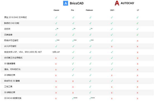Image resolution: width=154 pixels, height=102 pixels.
Task: Click the 原生 2018 DWG 文件格式 row label
Action: click(x=15, y=17)
